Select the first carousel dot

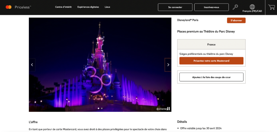click(98, 108)
